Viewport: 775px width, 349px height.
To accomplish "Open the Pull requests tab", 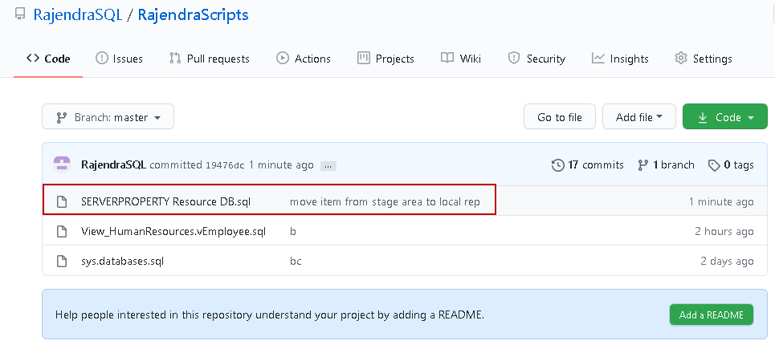I will (209, 59).
